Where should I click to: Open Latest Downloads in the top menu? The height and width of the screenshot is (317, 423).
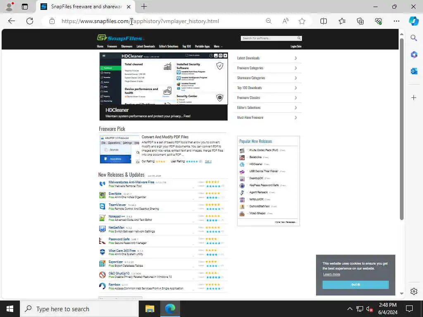point(146,46)
